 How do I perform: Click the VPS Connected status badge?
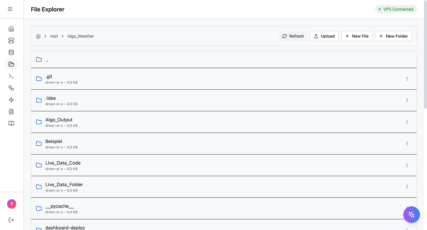point(396,9)
